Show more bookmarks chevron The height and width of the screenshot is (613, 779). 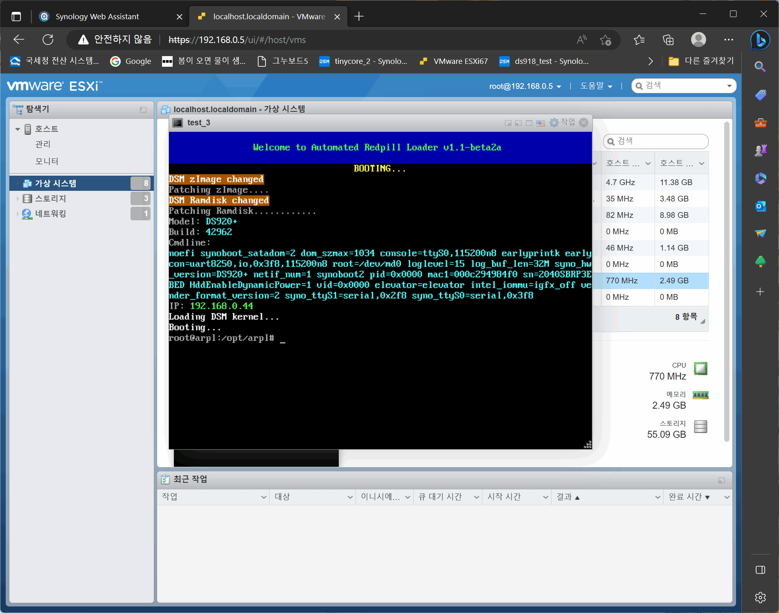pyautogui.click(x=651, y=61)
